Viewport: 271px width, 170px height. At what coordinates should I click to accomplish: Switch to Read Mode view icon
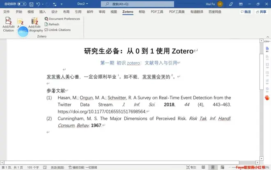203,167
